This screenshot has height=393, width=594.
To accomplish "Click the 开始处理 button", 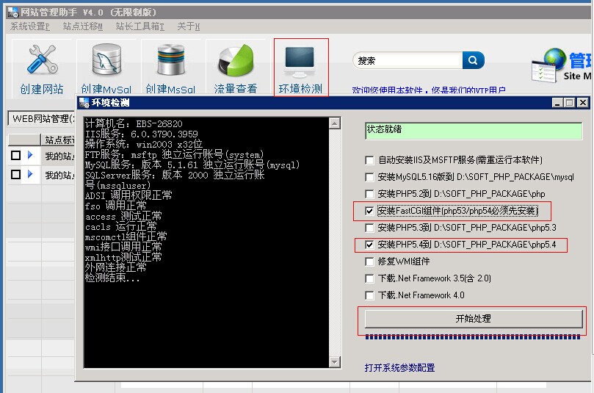I will (473, 319).
